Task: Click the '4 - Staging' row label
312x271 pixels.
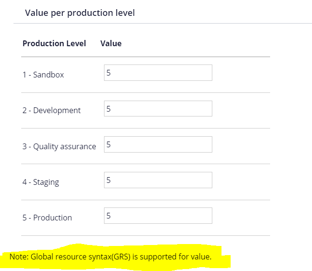Action: point(41,182)
